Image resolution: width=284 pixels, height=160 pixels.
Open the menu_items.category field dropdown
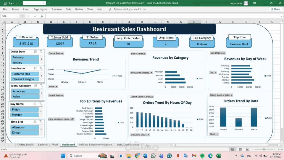point(141,73)
